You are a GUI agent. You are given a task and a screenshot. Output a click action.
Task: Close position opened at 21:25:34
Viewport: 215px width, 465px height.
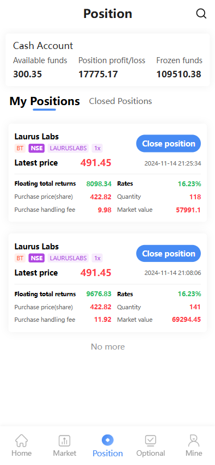pyautogui.click(x=168, y=144)
